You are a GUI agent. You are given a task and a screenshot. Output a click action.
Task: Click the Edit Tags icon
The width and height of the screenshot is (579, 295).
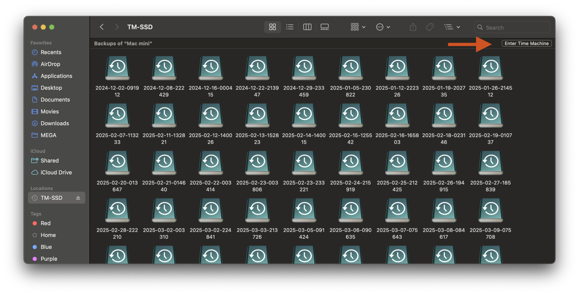click(x=430, y=27)
